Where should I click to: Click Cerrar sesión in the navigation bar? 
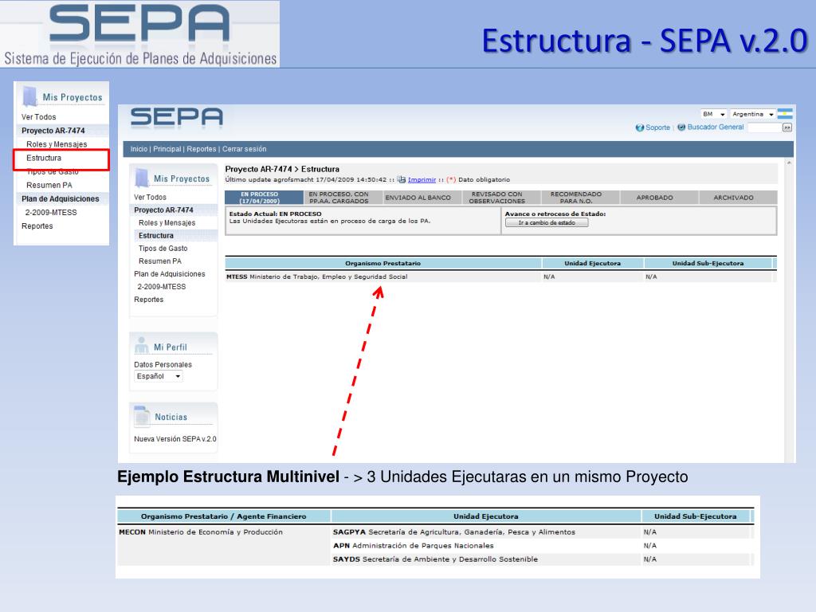pos(244,149)
